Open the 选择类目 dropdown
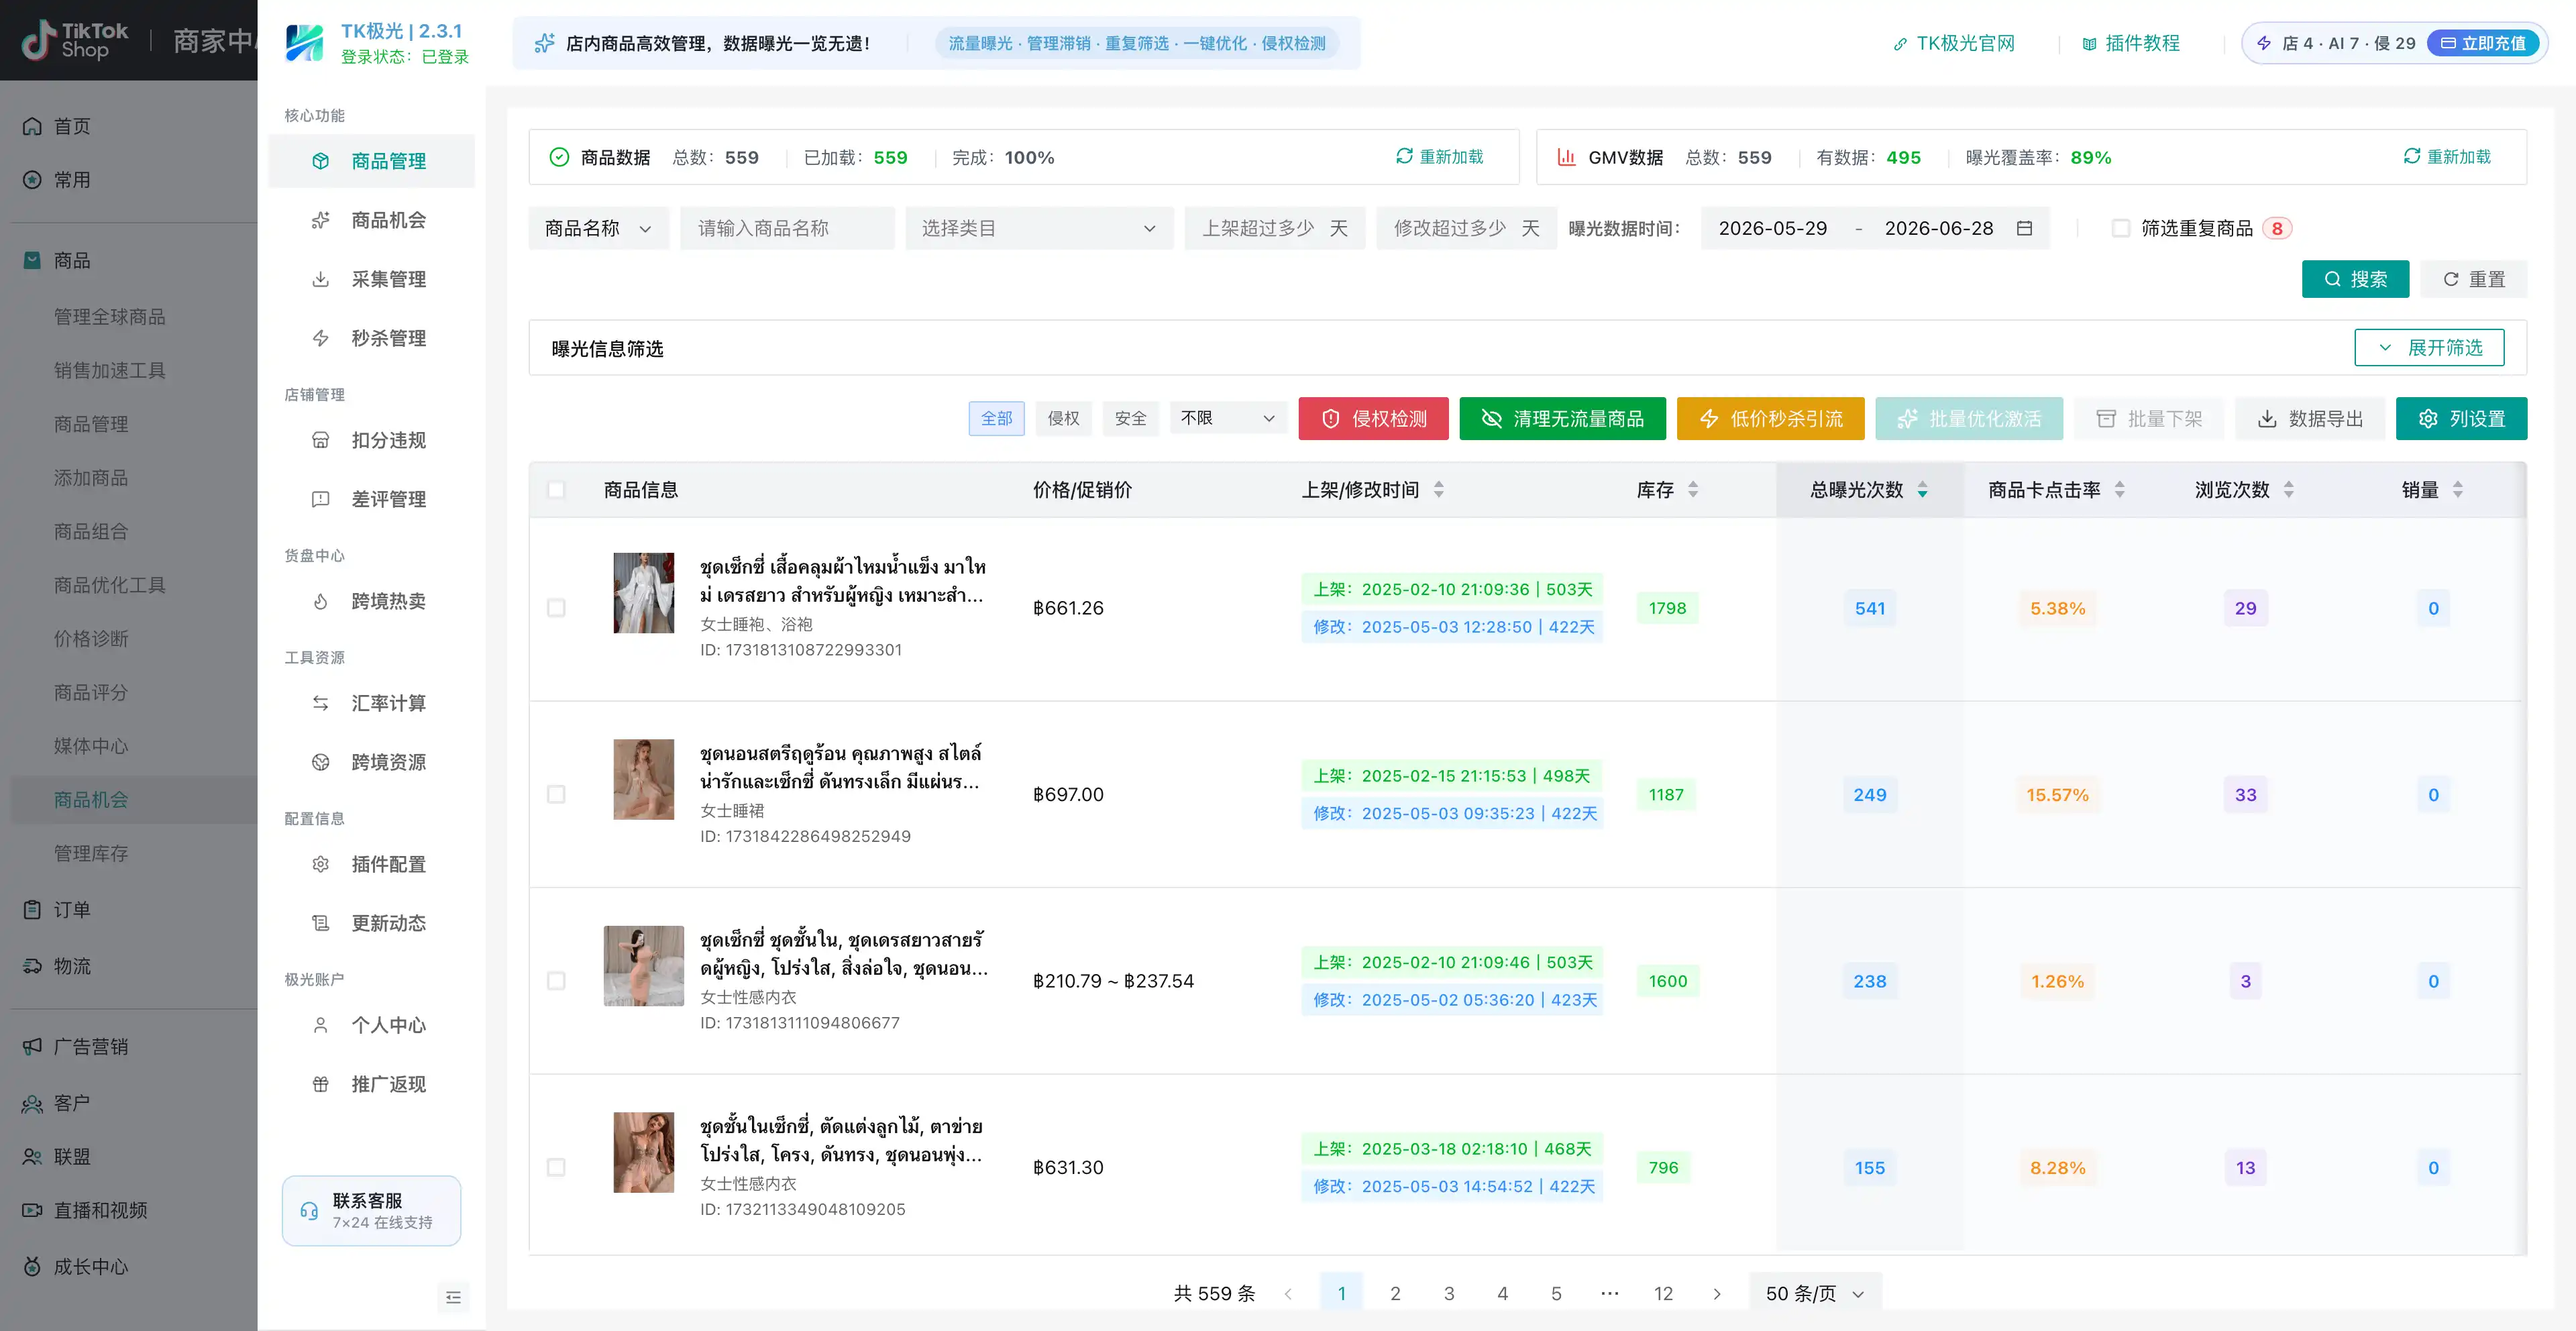Viewport: 2576px width, 1331px height. [1039, 228]
